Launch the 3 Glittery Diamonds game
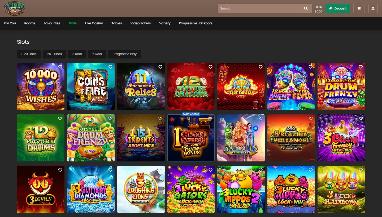Image resolution: width=382 pixels, height=217 pixels. point(91,189)
